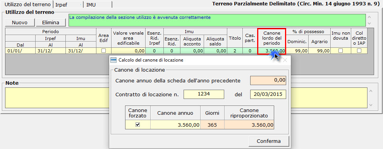This screenshot has height=149, width=383.
Task: Click the Canone annuo anno precedente field
Action: coord(268,80)
